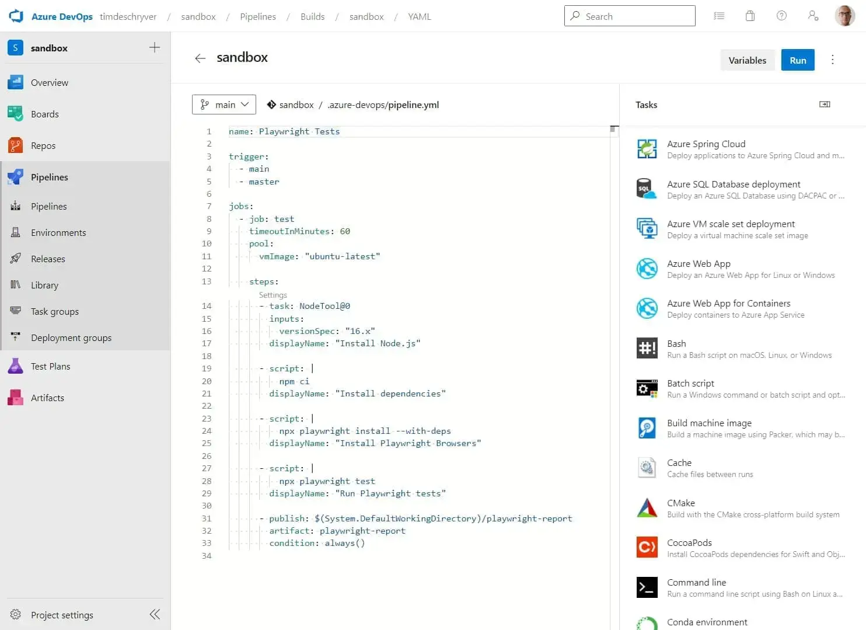Select the Batch script task icon
This screenshot has height=630, width=866.
click(647, 388)
